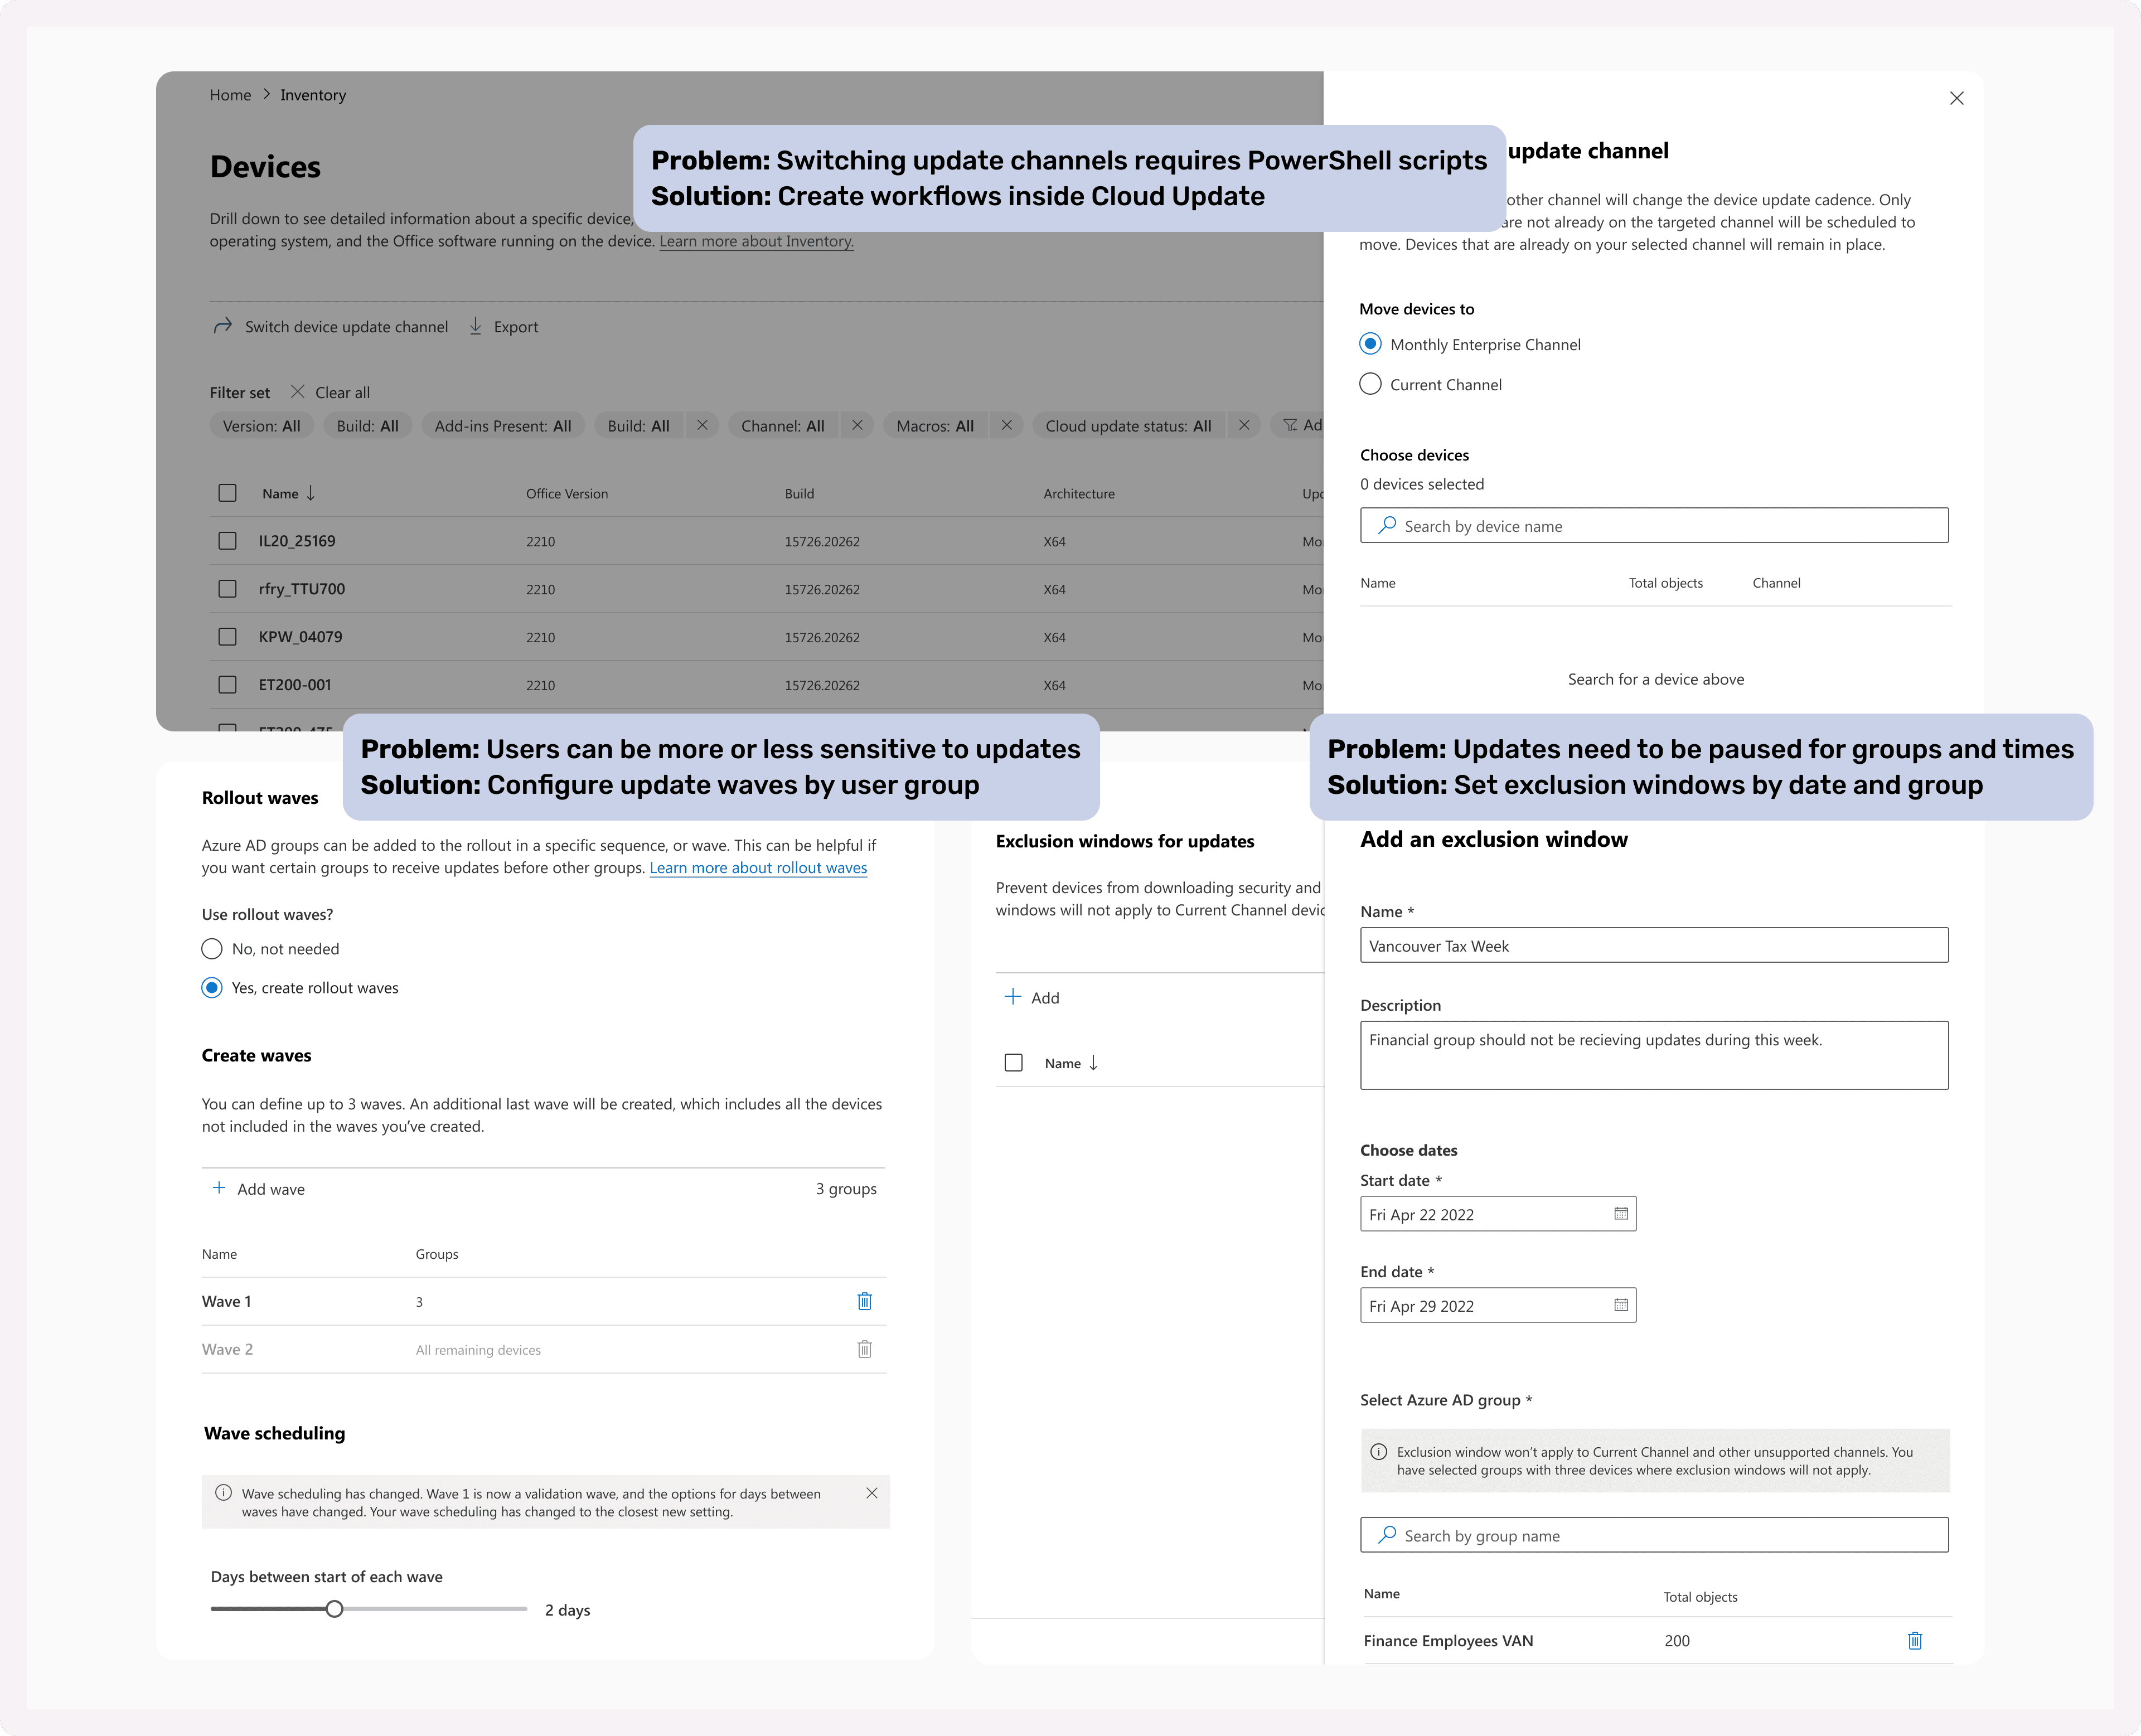Adjust the days between waves slider handle
Screen dimensions: 2141x1736
[334, 1609]
